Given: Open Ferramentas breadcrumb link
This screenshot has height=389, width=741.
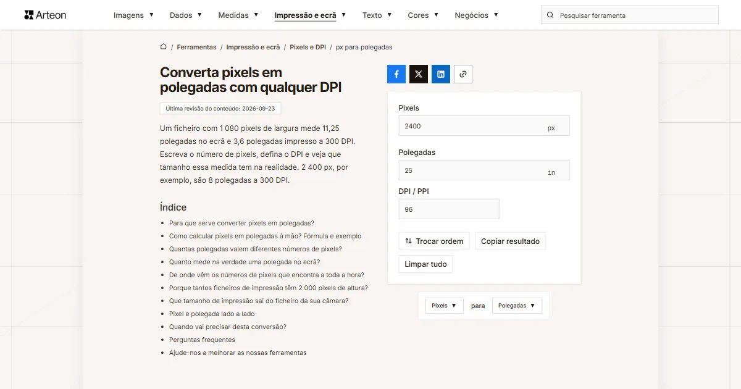Looking at the screenshot, I should coord(196,47).
